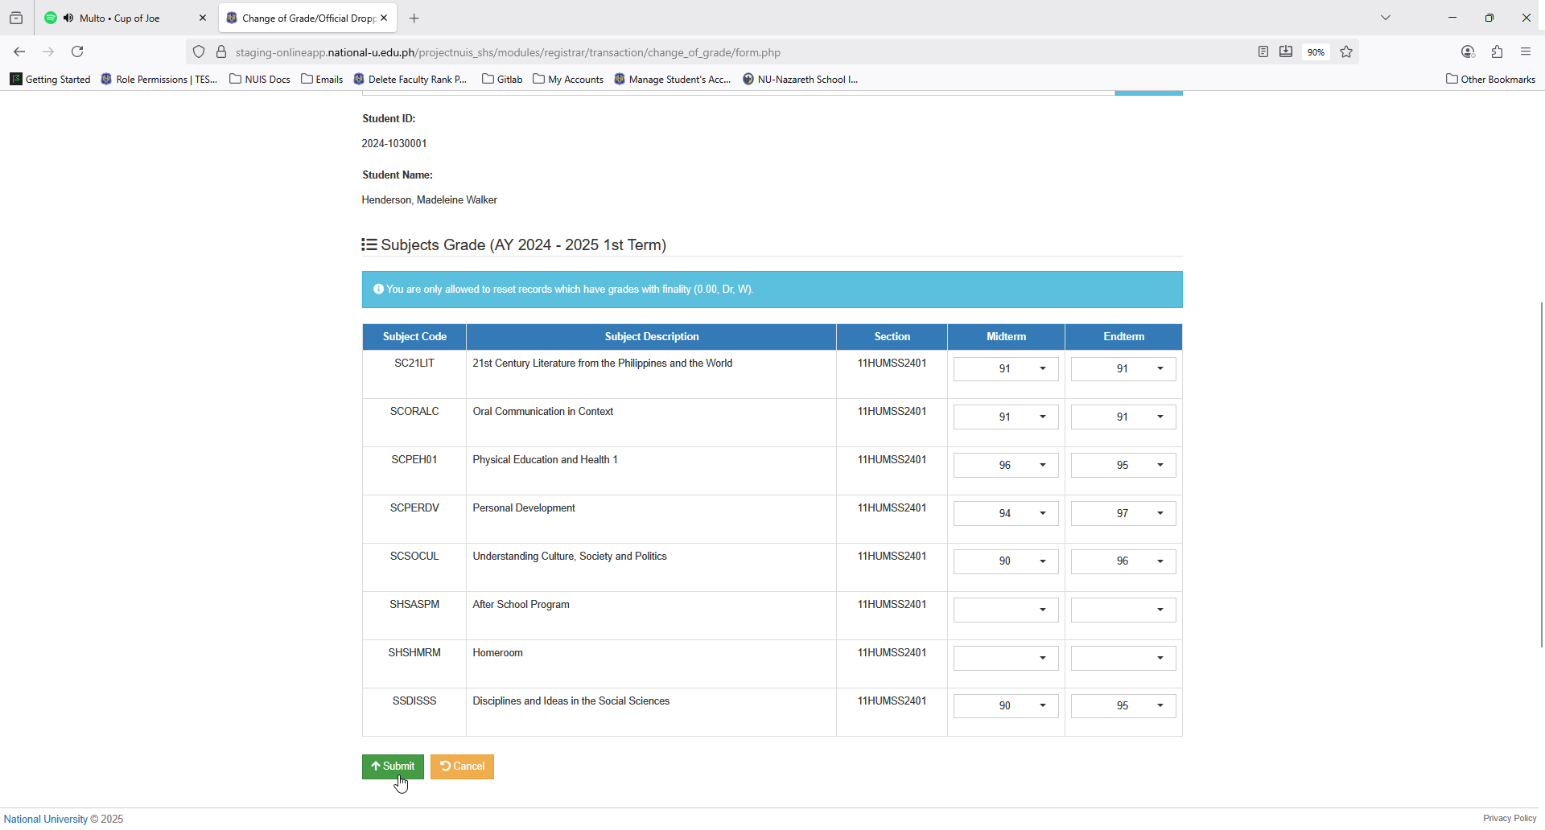Go back using the browser back arrow
Screen dimensions: 1545x830
19,51
